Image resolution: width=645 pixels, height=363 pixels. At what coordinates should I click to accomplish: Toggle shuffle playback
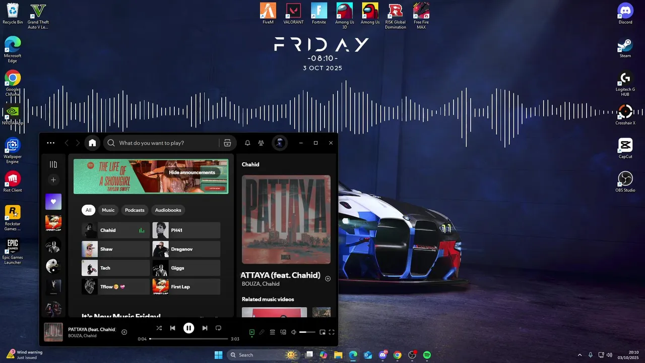pyautogui.click(x=159, y=328)
